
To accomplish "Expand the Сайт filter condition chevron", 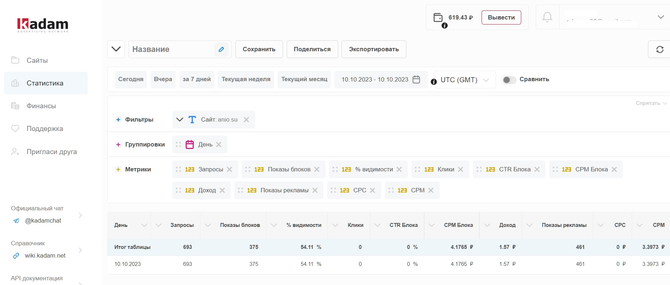I will pos(179,119).
